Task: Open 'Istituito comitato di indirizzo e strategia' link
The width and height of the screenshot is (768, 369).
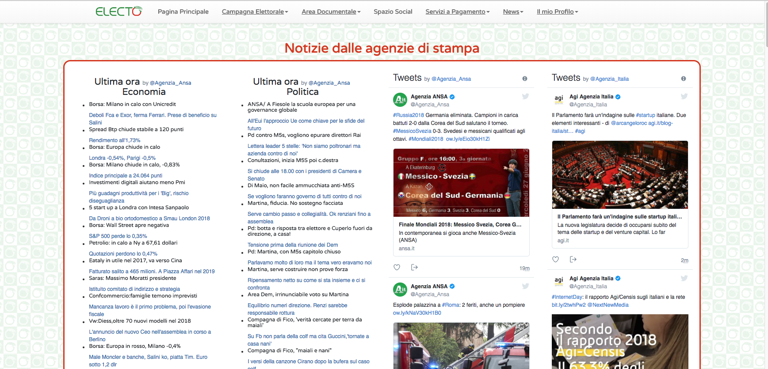Action: tap(134, 289)
